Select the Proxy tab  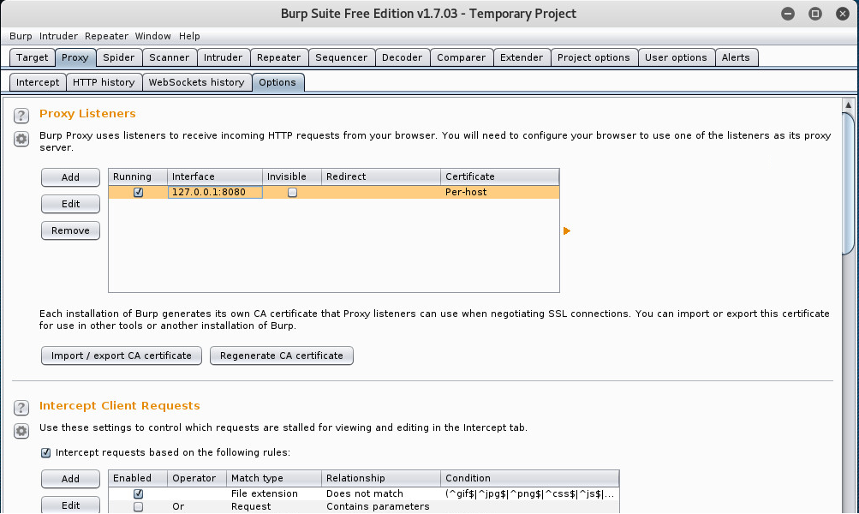click(75, 57)
